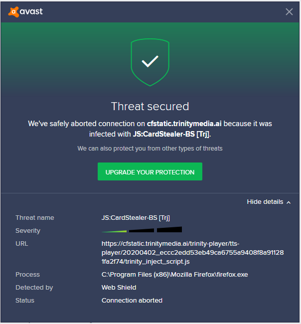301x324 pixels.
Task: Click the Avast logo icon
Action: pos(13,12)
